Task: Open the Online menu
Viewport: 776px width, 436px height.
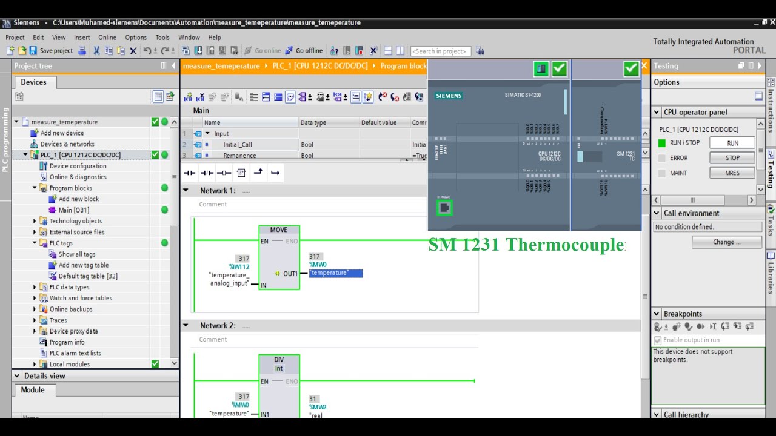Action: [x=107, y=38]
